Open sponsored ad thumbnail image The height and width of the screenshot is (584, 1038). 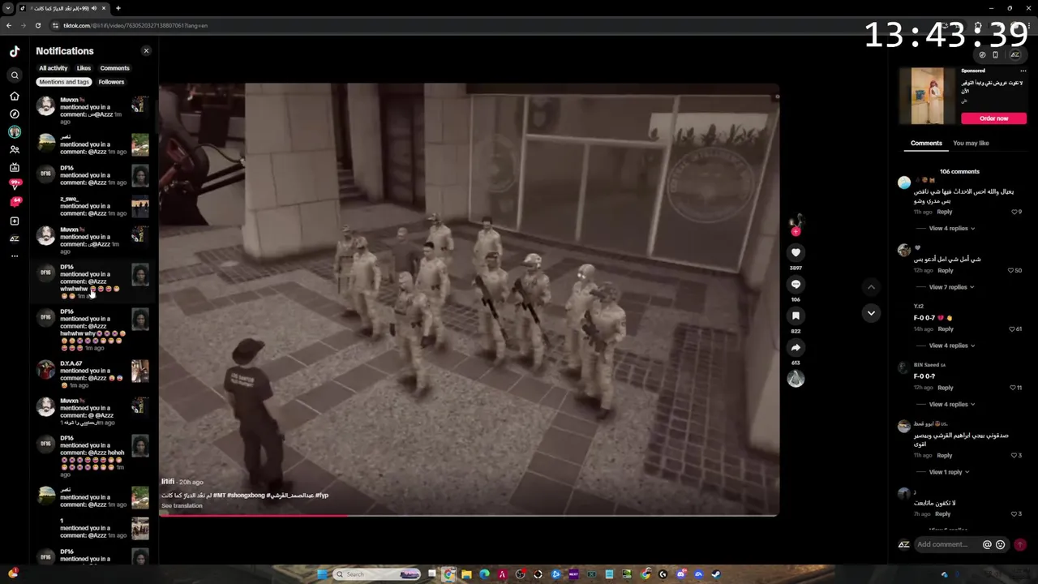tap(928, 96)
